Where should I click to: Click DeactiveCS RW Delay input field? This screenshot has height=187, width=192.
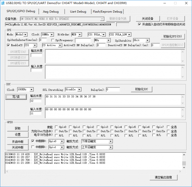[155, 45]
